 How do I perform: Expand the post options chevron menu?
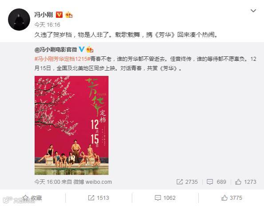[253, 11]
